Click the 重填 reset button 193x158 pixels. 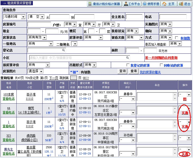[134, 71]
